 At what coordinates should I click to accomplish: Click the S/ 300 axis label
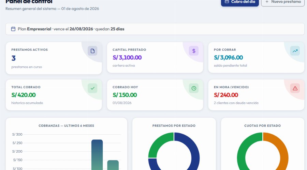pyautogui.click(x=17, y=135)
